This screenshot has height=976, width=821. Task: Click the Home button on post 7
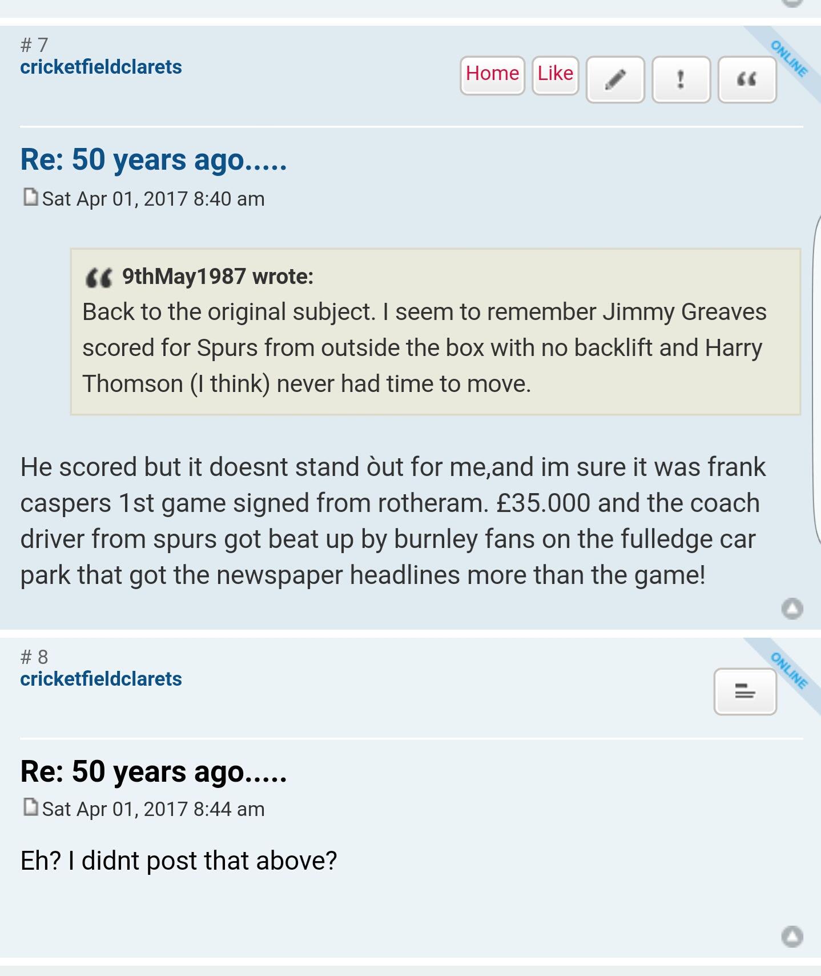click(492, 75)
